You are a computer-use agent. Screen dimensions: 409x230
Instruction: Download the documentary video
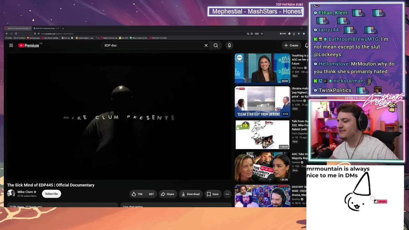[190, 194]
